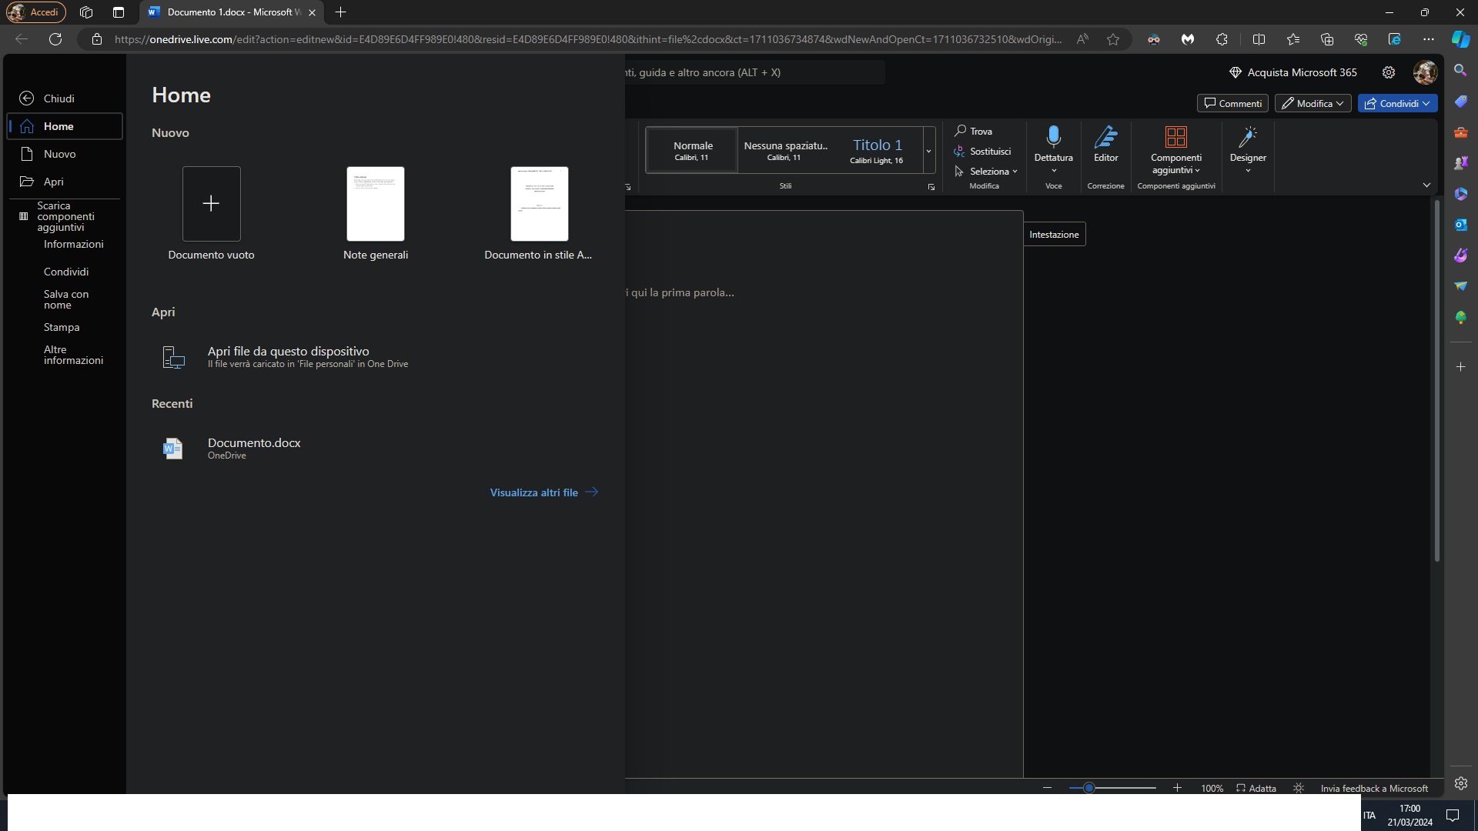Choose Salva con nome
1478x831 pixels.
[66, 299]
